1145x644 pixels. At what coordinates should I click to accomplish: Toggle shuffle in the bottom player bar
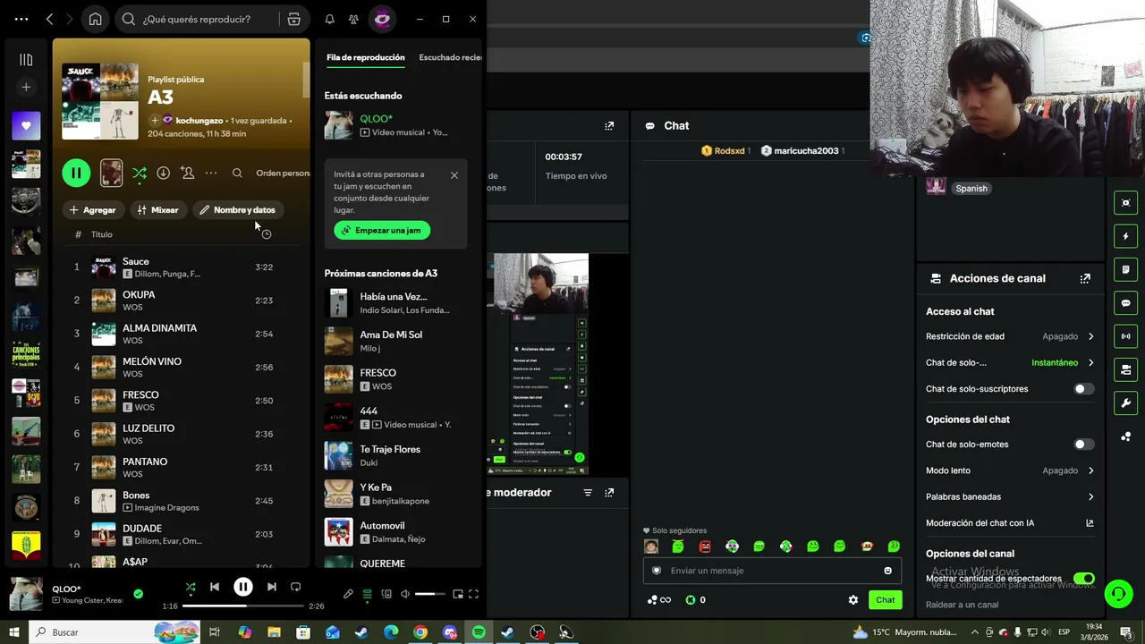click(190, 587)
